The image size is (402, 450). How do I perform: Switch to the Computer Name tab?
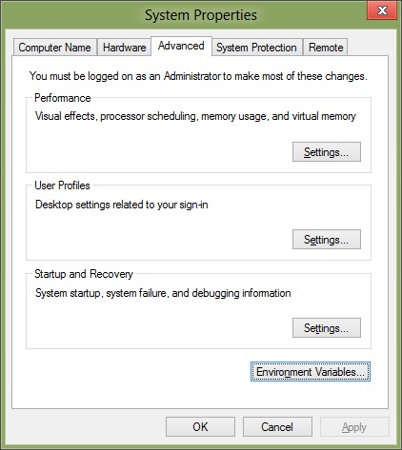(55, 48)
